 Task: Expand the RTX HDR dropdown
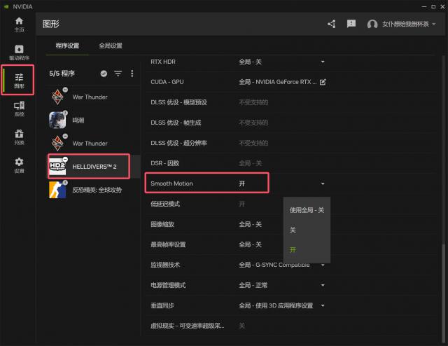pos(323,62)
